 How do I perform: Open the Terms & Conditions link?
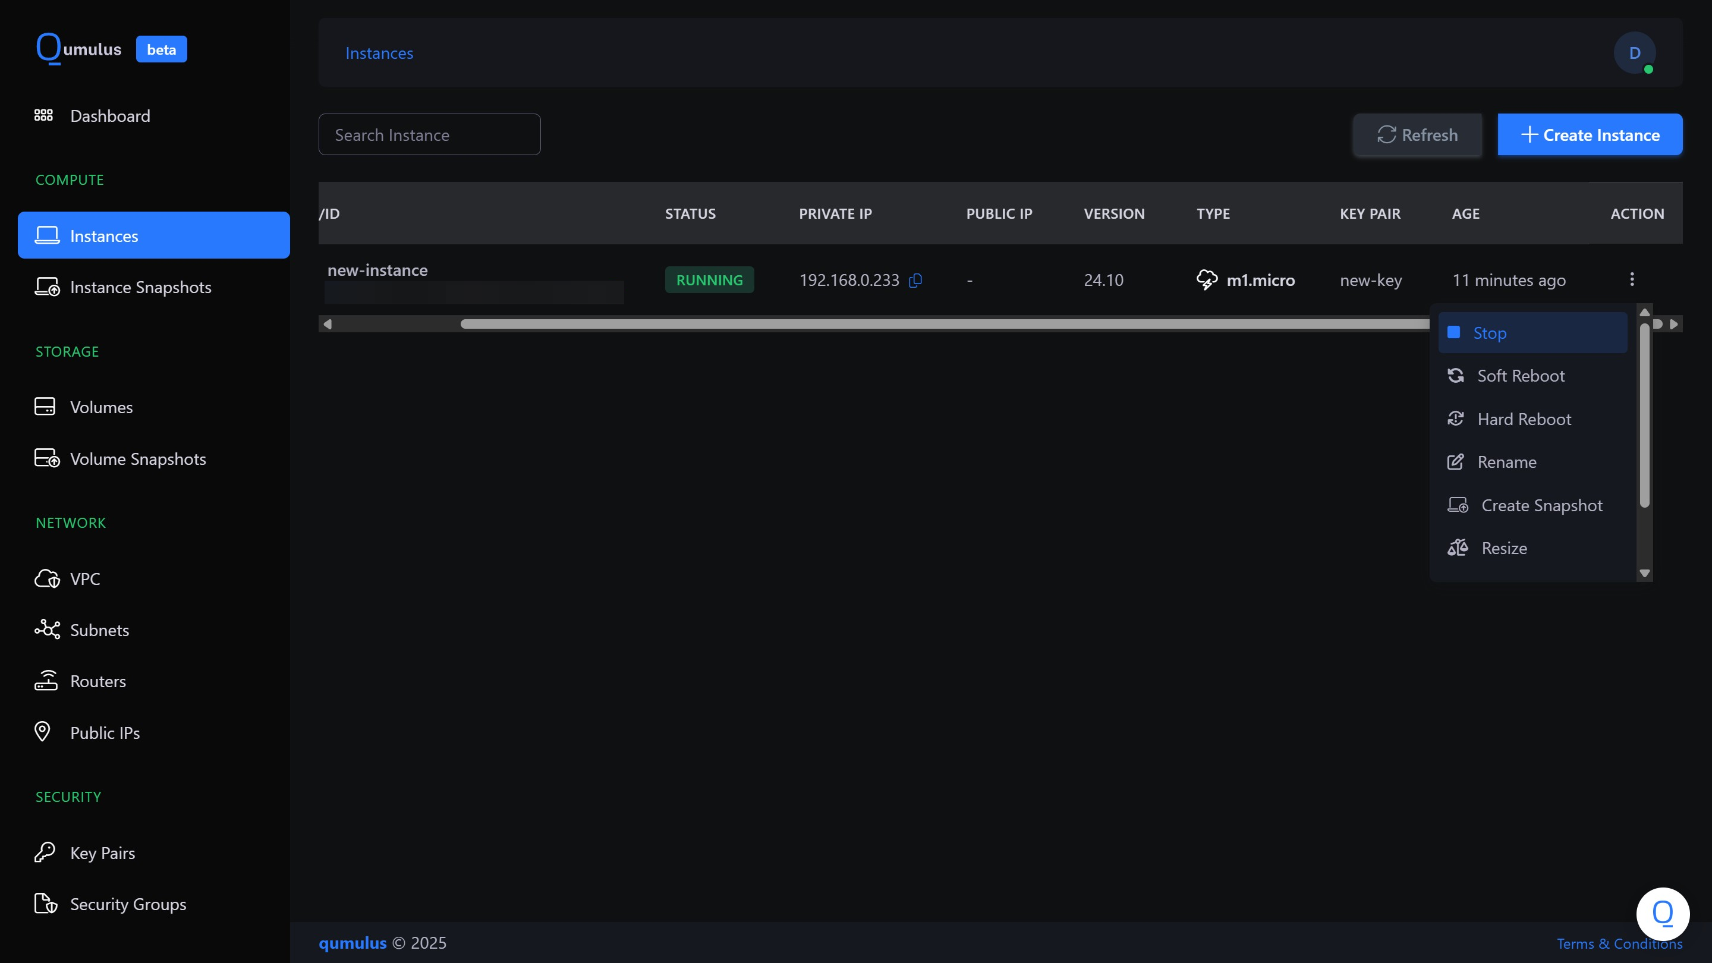[1620, 943]
